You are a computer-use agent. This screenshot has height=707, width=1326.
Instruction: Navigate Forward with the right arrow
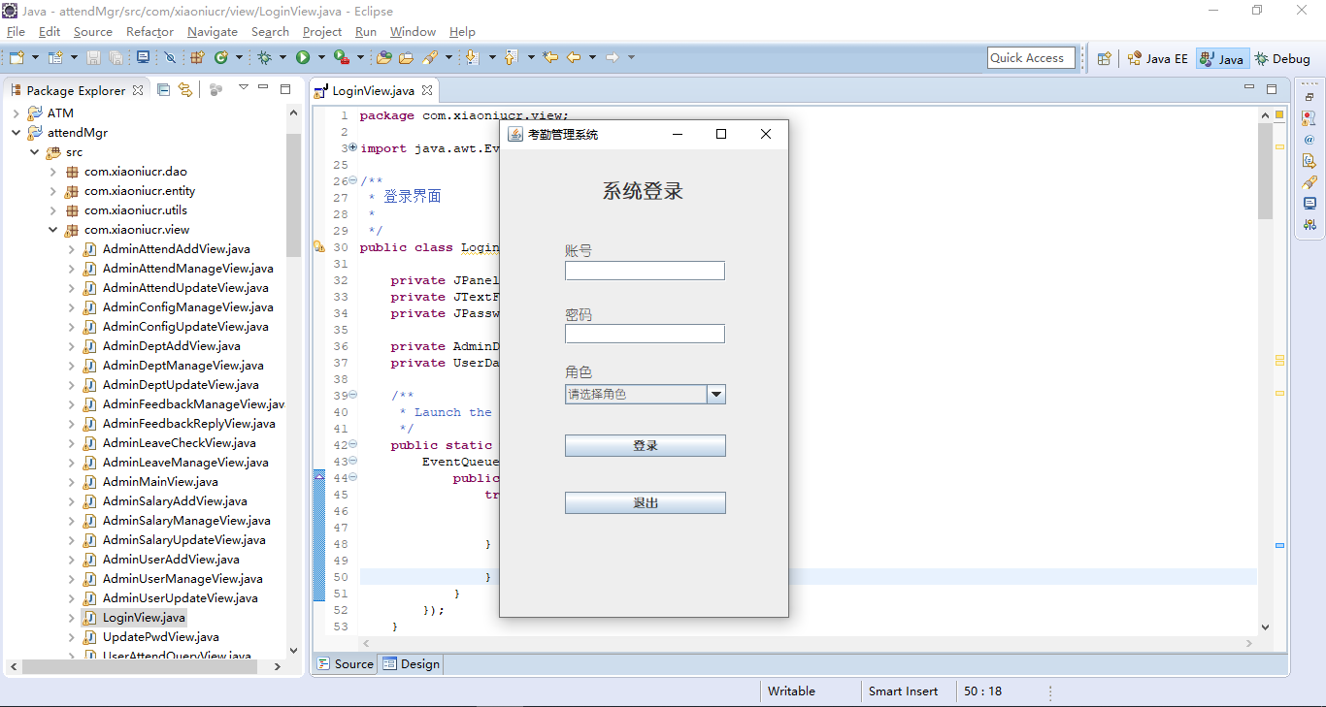[x=612, y=57]
